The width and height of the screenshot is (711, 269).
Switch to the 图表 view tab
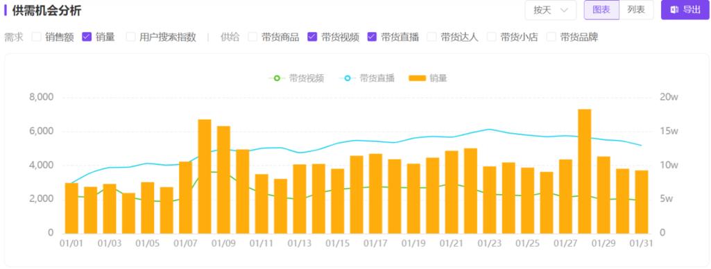[x=601, y=10]
